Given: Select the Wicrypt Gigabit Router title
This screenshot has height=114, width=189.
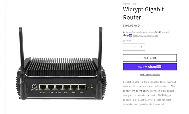Looking at the screenshot, I should coord(143,13).
